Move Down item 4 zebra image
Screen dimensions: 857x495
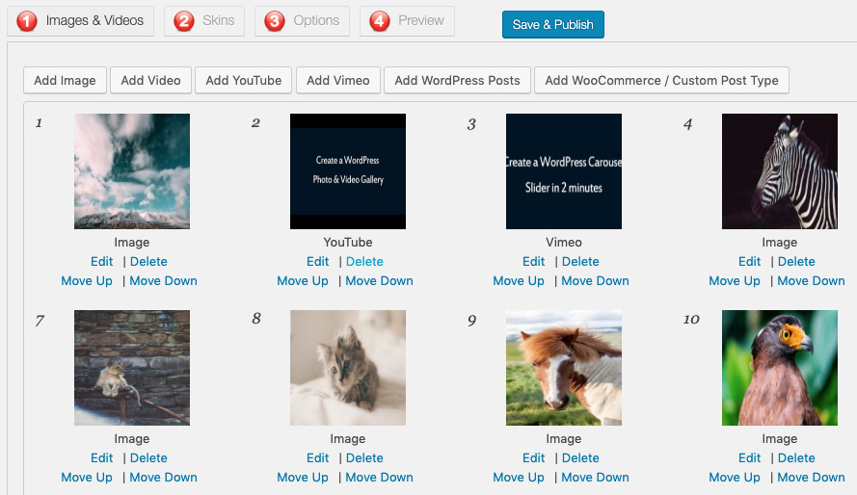[x=811, y=280]
